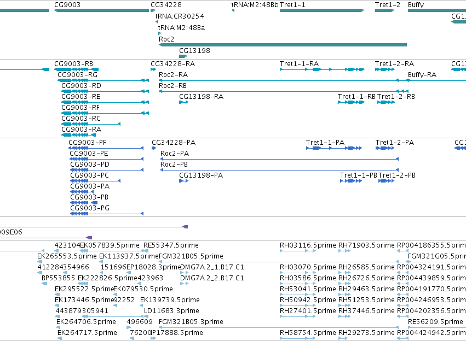Click transcript Roc2-RB
The image size is (466, 341).
(x=172, y=86)
